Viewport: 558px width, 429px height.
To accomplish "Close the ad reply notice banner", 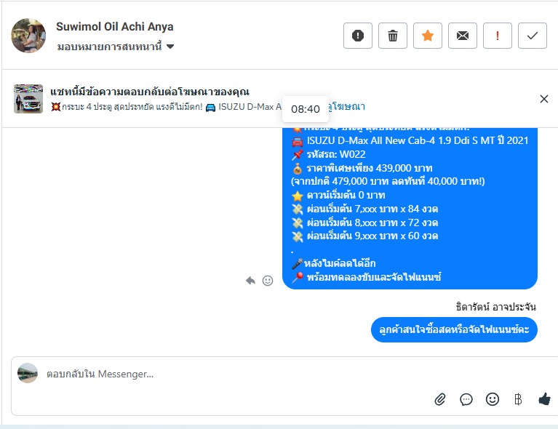I will (x=543, y=99).
